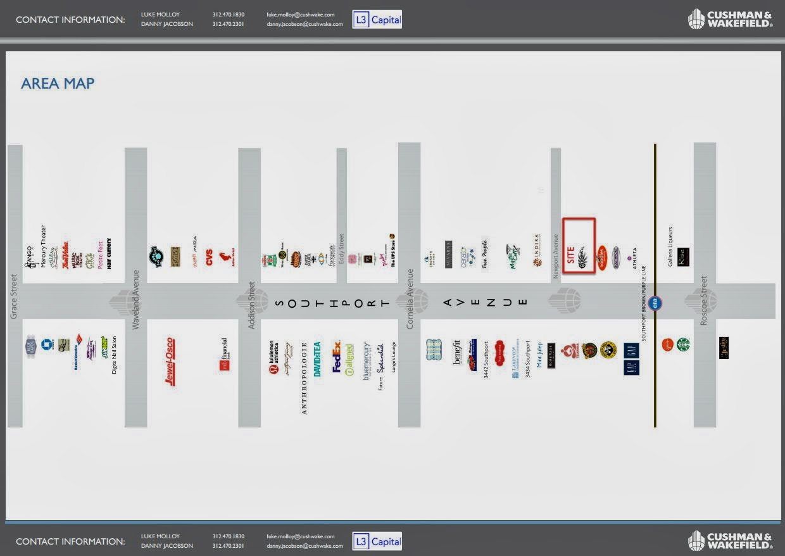This screenshot has width=785, height=556.
Task: Click the Chase bank logo
Action: (x=47, y=344)
